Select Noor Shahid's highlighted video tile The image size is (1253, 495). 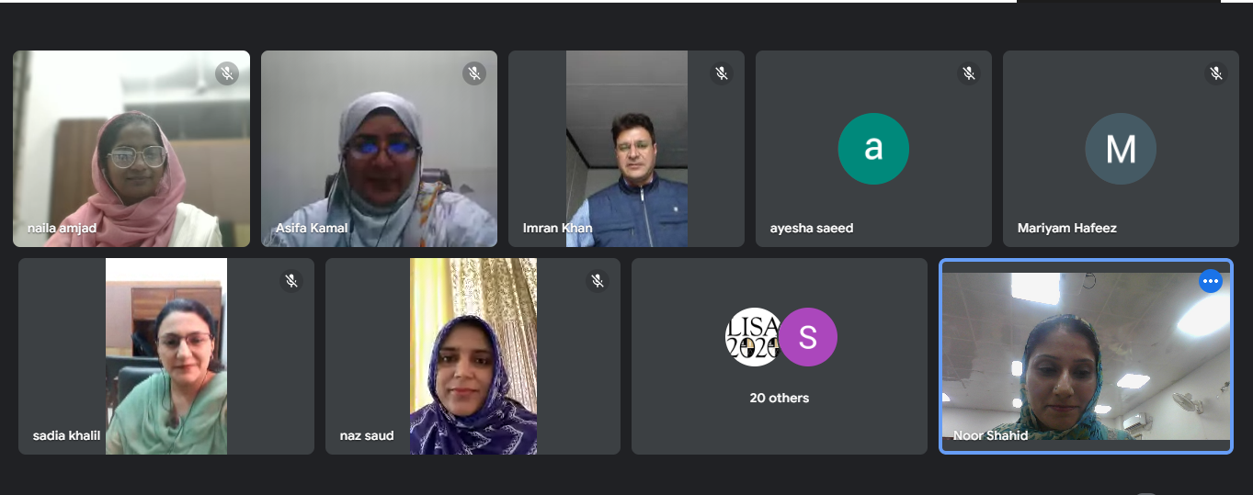[1087, 356]
